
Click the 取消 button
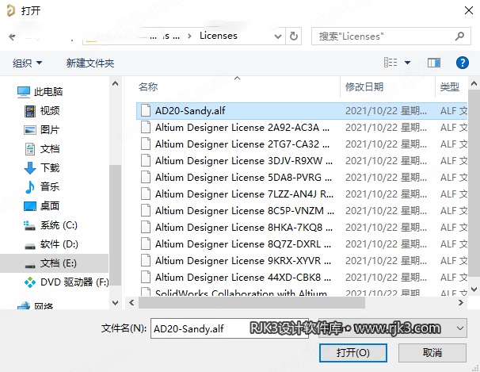(432, 353)
